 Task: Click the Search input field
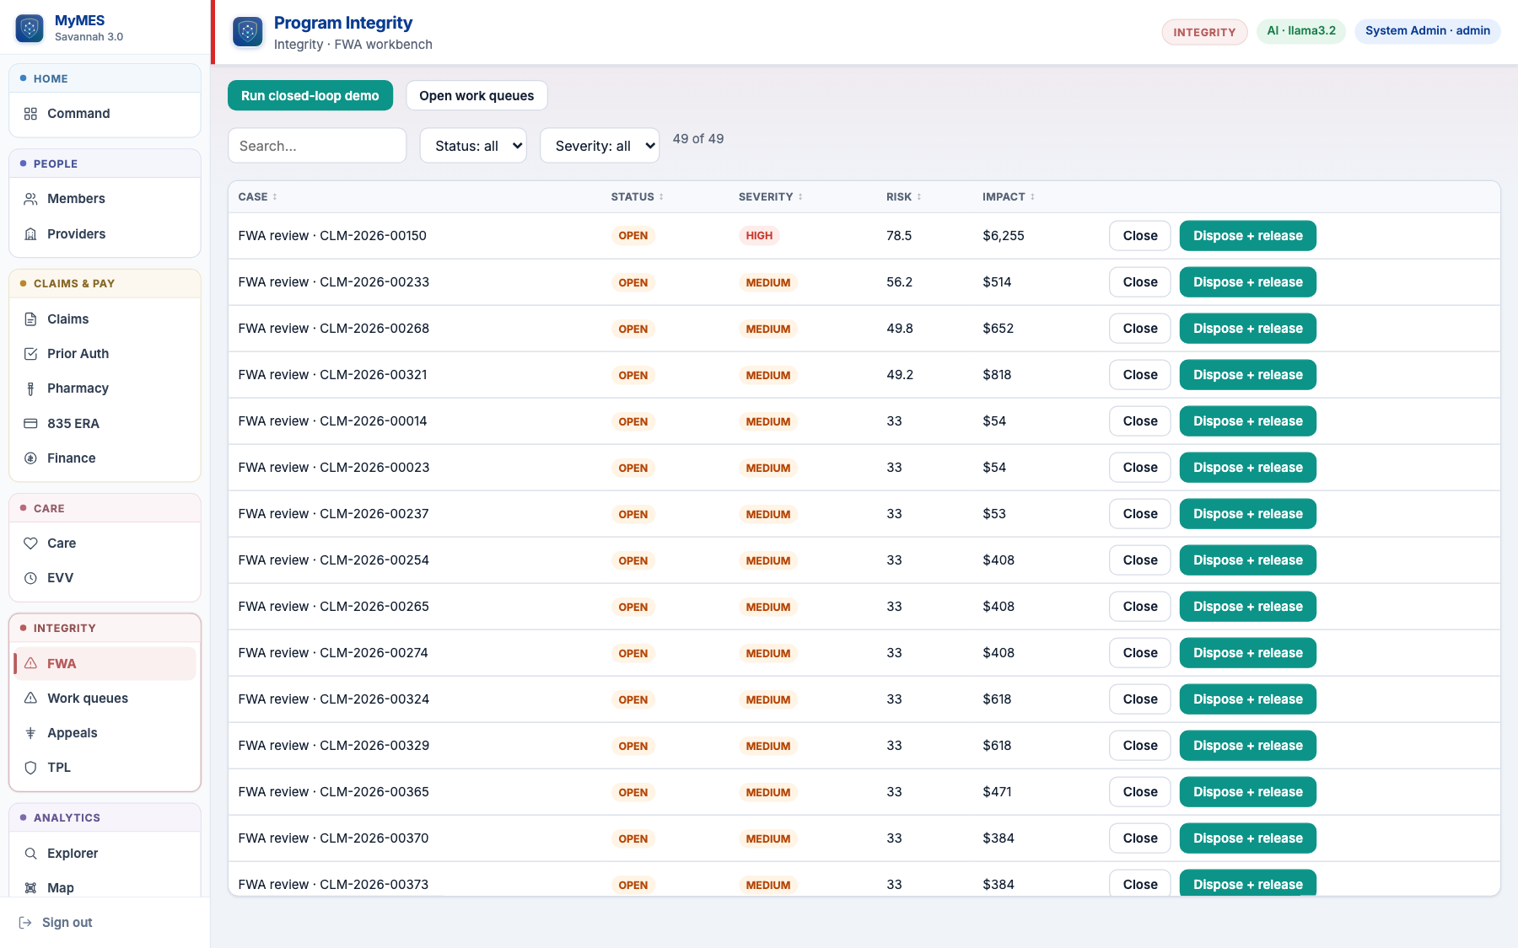[x=317, y=146]
